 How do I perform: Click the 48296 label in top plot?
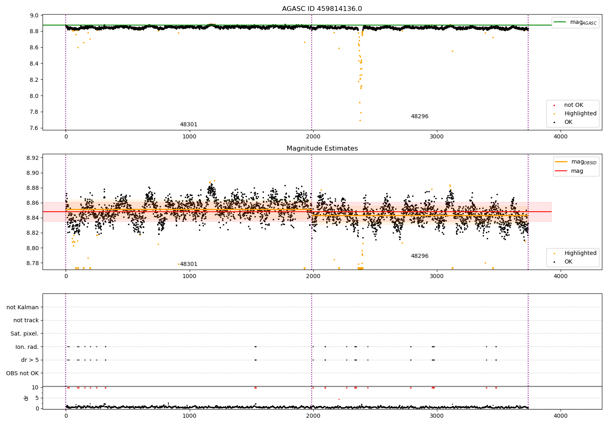[x=420, y=117]
